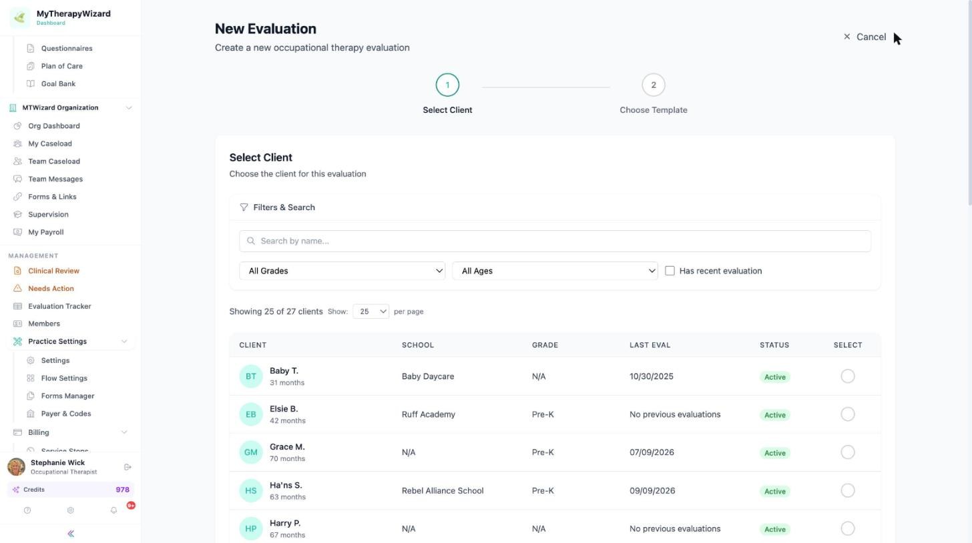Click the MyTherapyWizard logo icon

click(19, 17)
